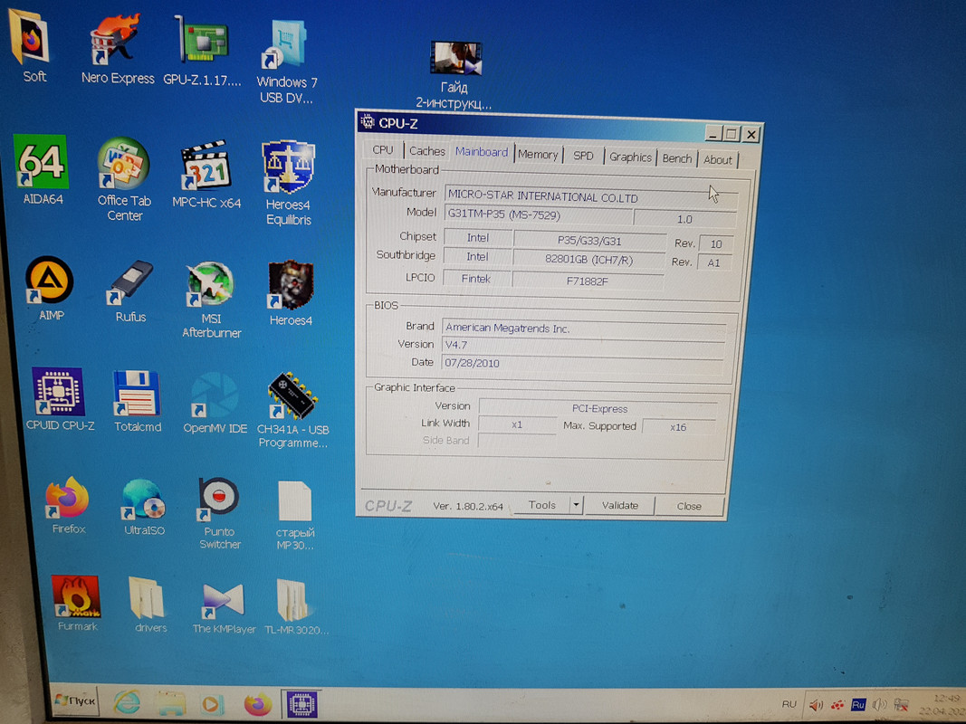The image size is (966, 724).
Task: Click the Link Width x1 value
Action: (x=517, y=424)
